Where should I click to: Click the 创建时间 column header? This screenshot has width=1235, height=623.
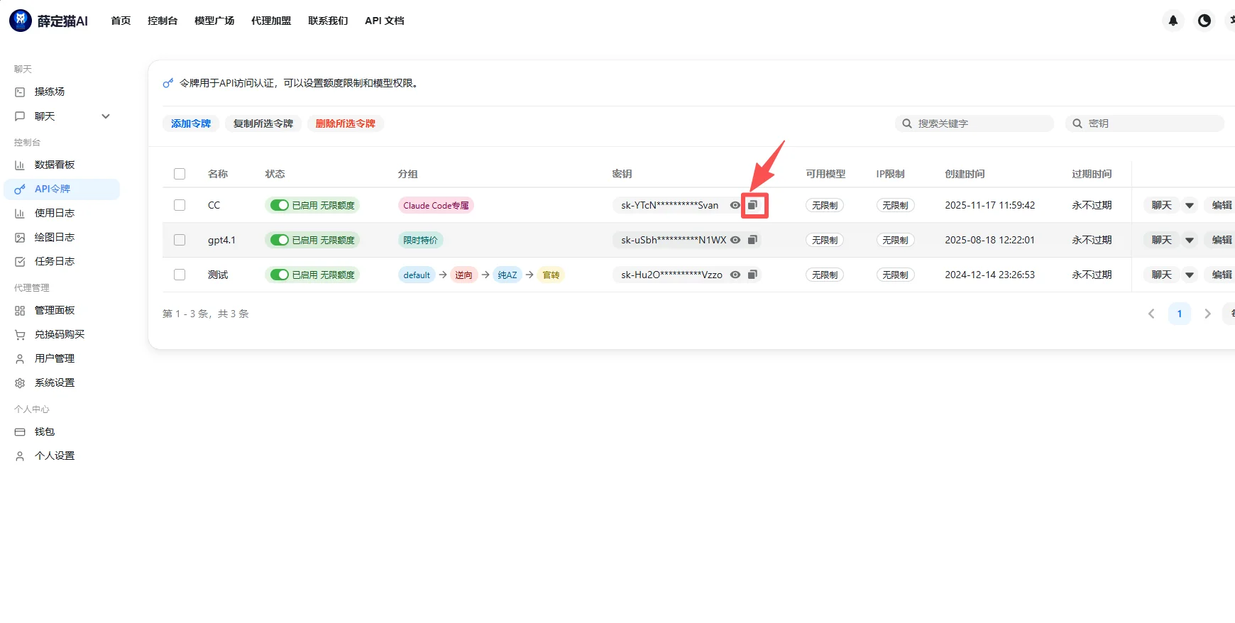click(x=965, y=174)
